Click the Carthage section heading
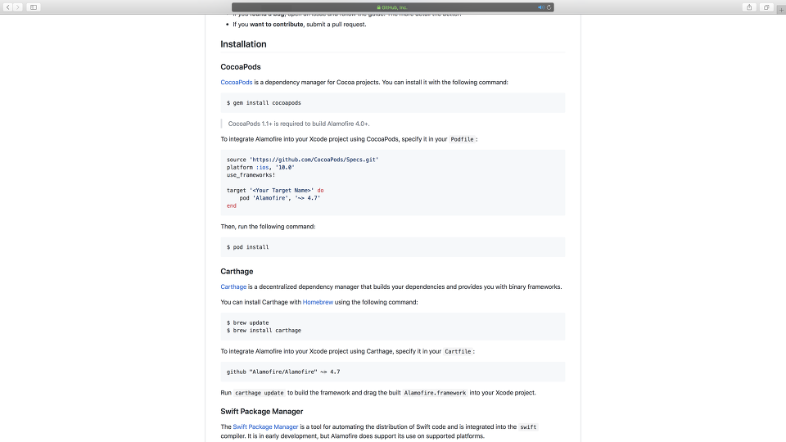This screenshot has height=442, width=786. click(237, 271)
